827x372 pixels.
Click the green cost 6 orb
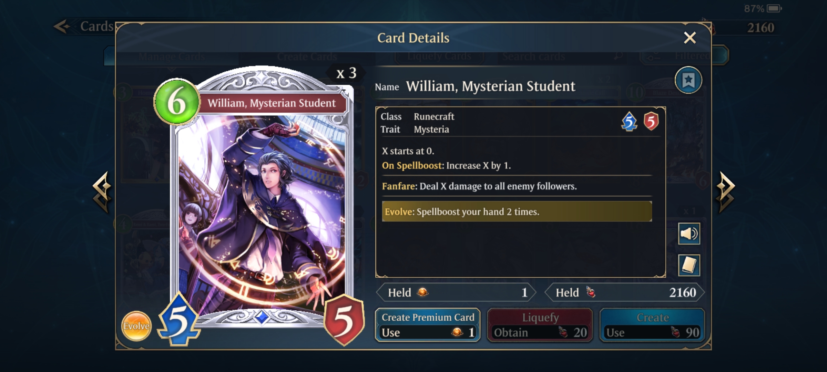point(177,102)
